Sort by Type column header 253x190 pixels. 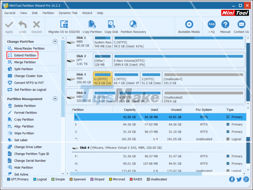[x=236, y=110]
